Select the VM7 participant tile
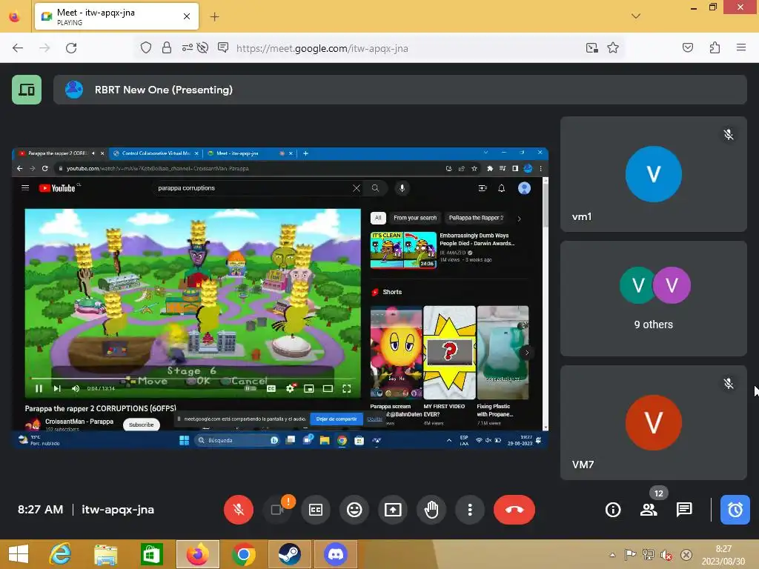Viewport: 759px width, 569px height. click(654, 423)
